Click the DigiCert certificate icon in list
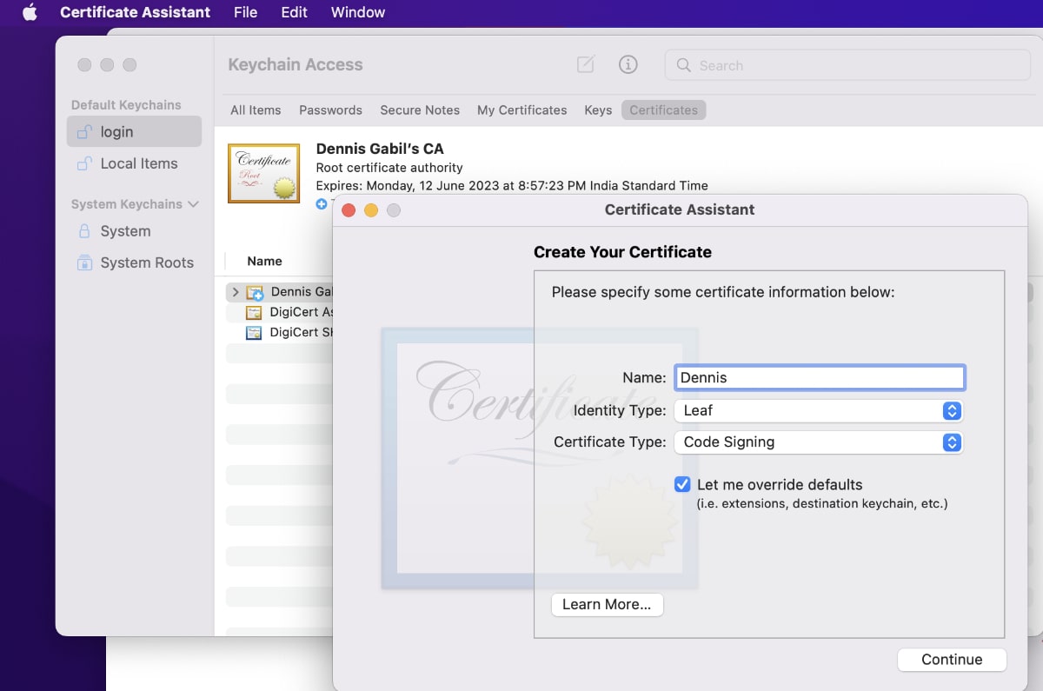 click(254, 312)
